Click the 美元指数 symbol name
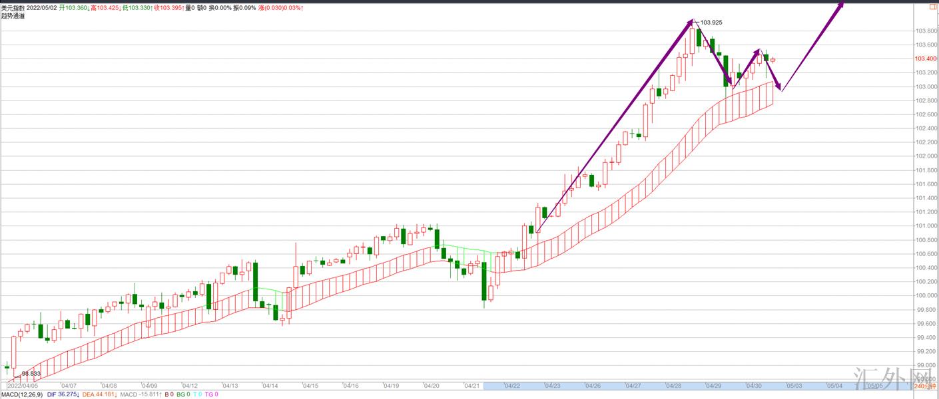Image resolution: width=939 pixels, height=399 pixels. [x=12, y=7]
